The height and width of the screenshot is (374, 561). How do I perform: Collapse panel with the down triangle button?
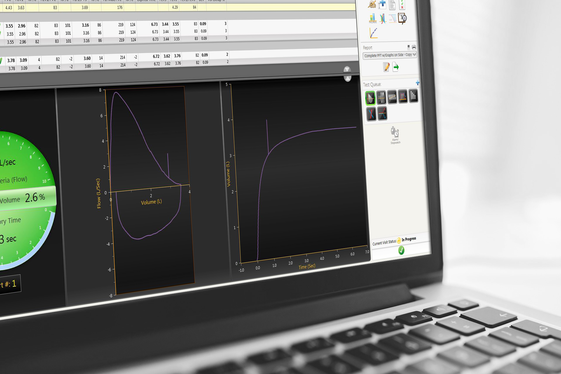(x=347, y=69)
